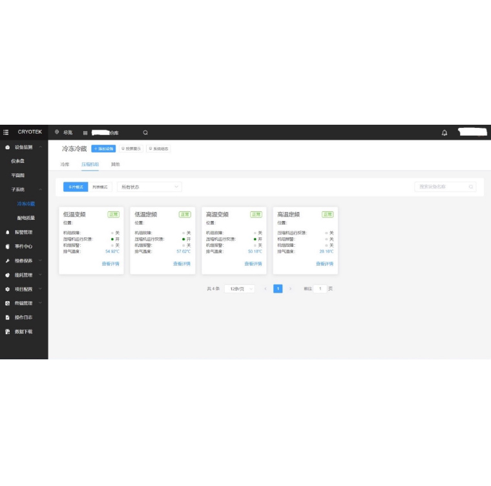Open 查看详情 for 低温变频 card
This screenshot has height=486, width=491.
[x=110, y=264]
